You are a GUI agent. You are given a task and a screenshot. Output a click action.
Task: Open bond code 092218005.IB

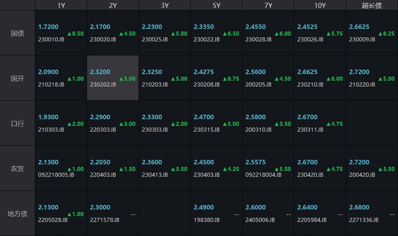pos(56,174)
